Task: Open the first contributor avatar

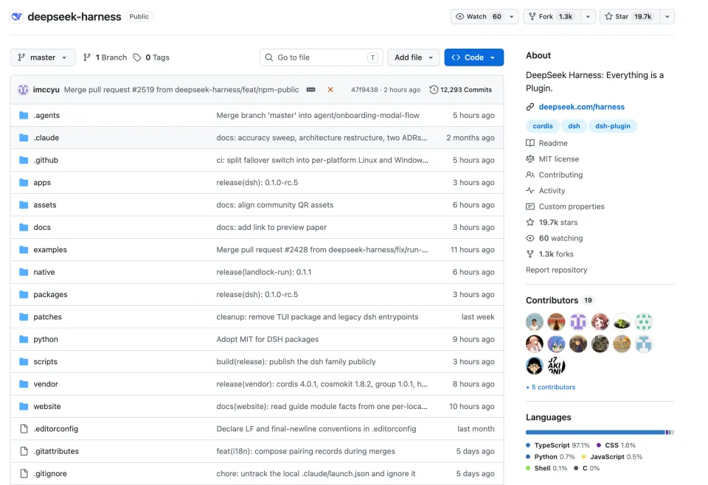Action: pyautogui.click(x=535, y=322)
